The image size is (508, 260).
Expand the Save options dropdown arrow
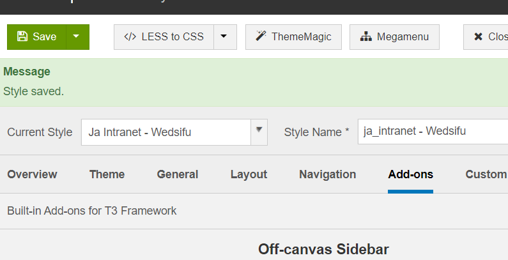[77, 36]
